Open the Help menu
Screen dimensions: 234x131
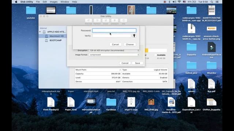click(x=75, y=2)
